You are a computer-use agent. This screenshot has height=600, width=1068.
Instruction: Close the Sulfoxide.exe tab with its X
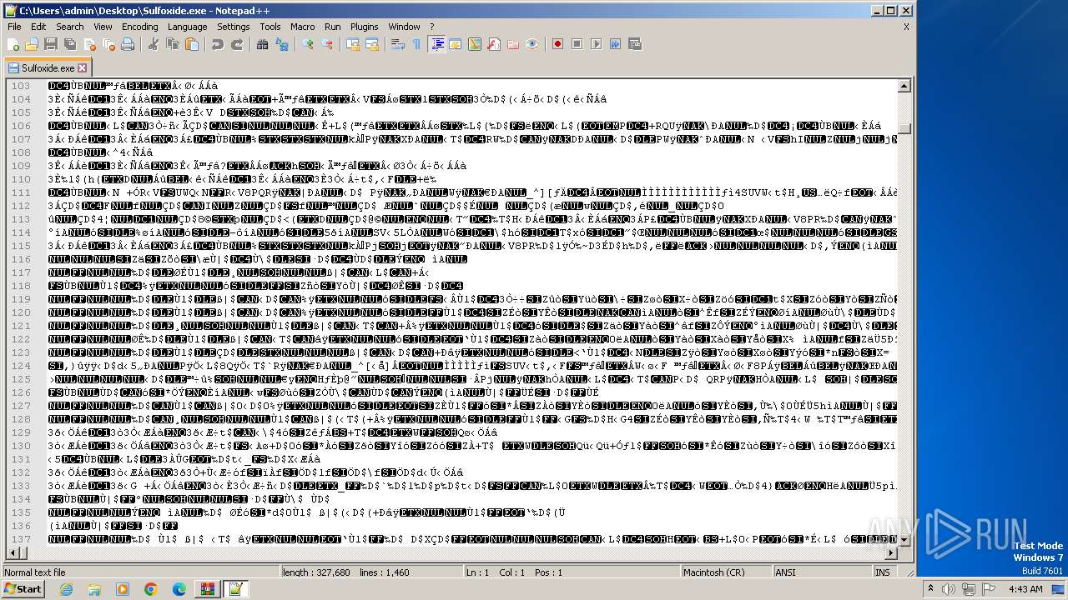click(83, 68)
